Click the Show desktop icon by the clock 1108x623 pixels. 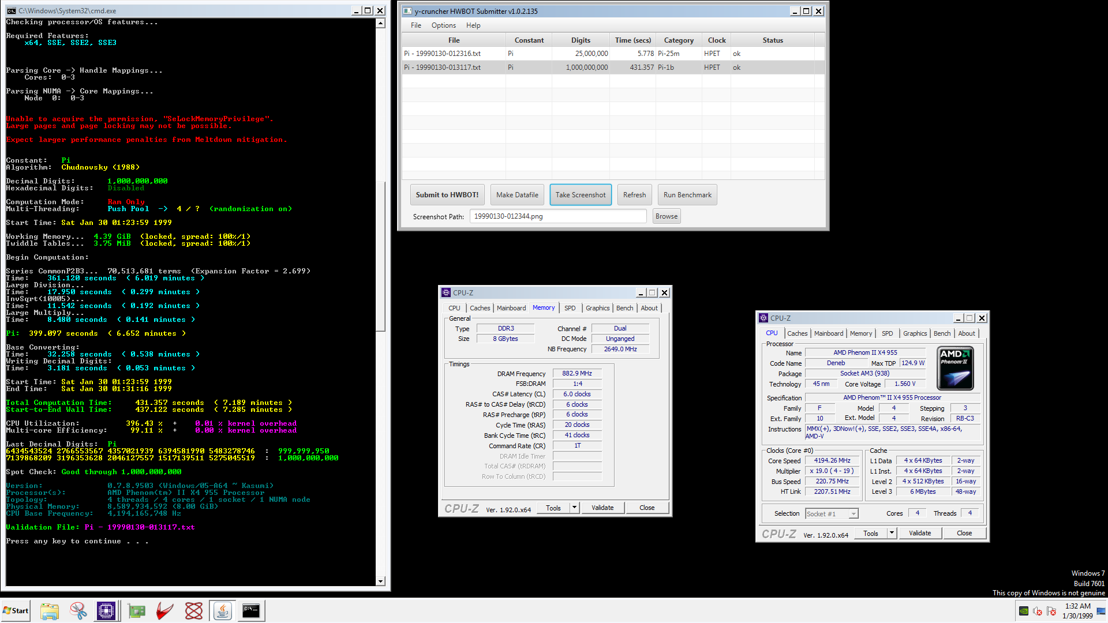point(1102,611)
